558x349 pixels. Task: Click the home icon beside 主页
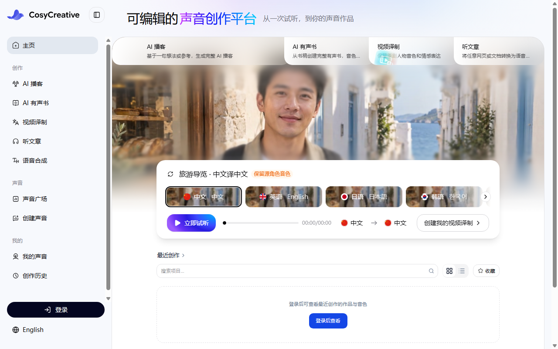click(16, 45)
